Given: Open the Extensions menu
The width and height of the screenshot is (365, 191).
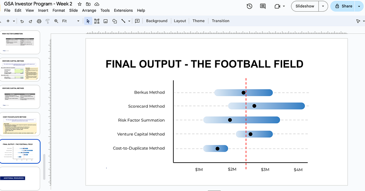Looking at the screenshot, I should [123, 11].
